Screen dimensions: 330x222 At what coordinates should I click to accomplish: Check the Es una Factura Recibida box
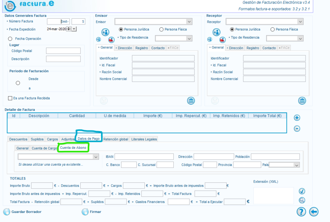[10, 98]
